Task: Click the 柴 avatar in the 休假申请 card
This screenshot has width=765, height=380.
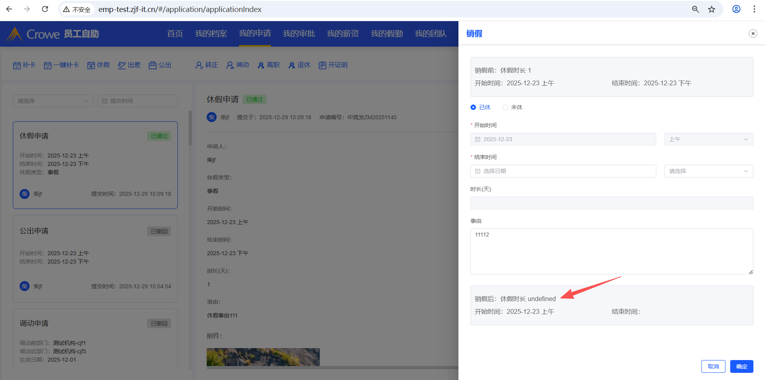Action: coord(25,194)
